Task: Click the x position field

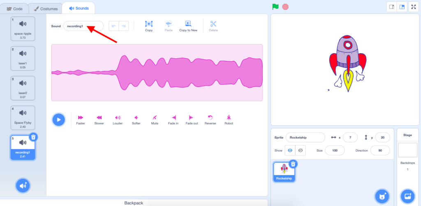Action: (350, 137)
